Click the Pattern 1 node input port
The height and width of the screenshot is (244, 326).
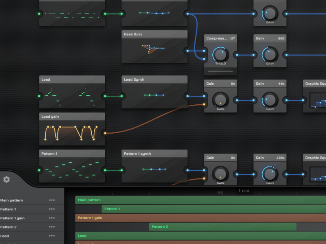click(39, 170)
